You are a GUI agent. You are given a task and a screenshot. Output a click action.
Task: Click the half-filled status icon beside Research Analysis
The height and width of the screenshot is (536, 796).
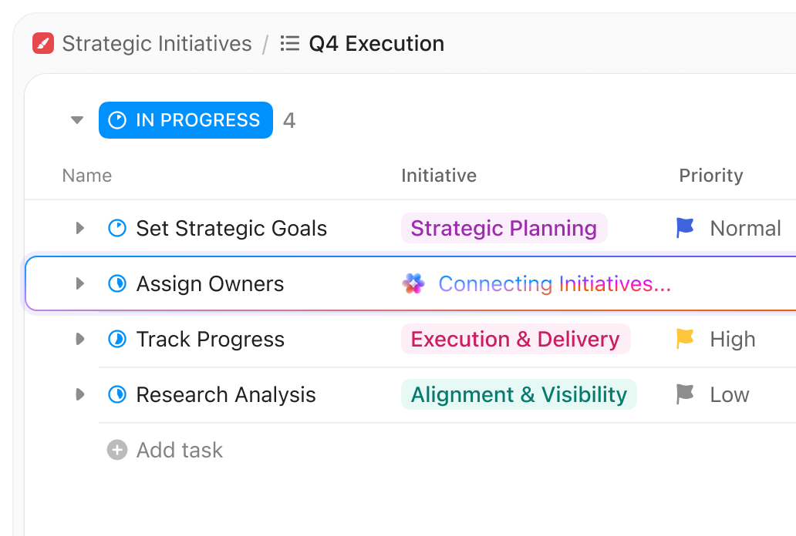click(116, 394)
